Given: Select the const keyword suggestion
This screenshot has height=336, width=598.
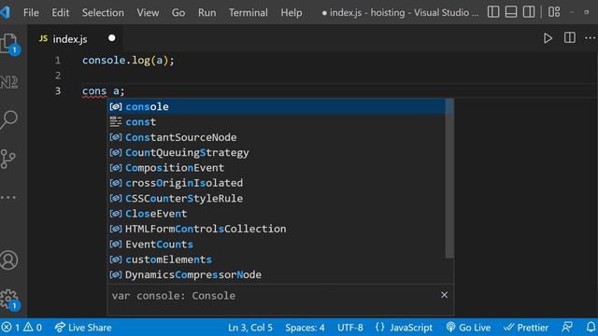Looking at the screenshot, I should point(277,122).
